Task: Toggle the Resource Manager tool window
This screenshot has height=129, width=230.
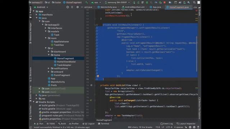Action: 31,33
